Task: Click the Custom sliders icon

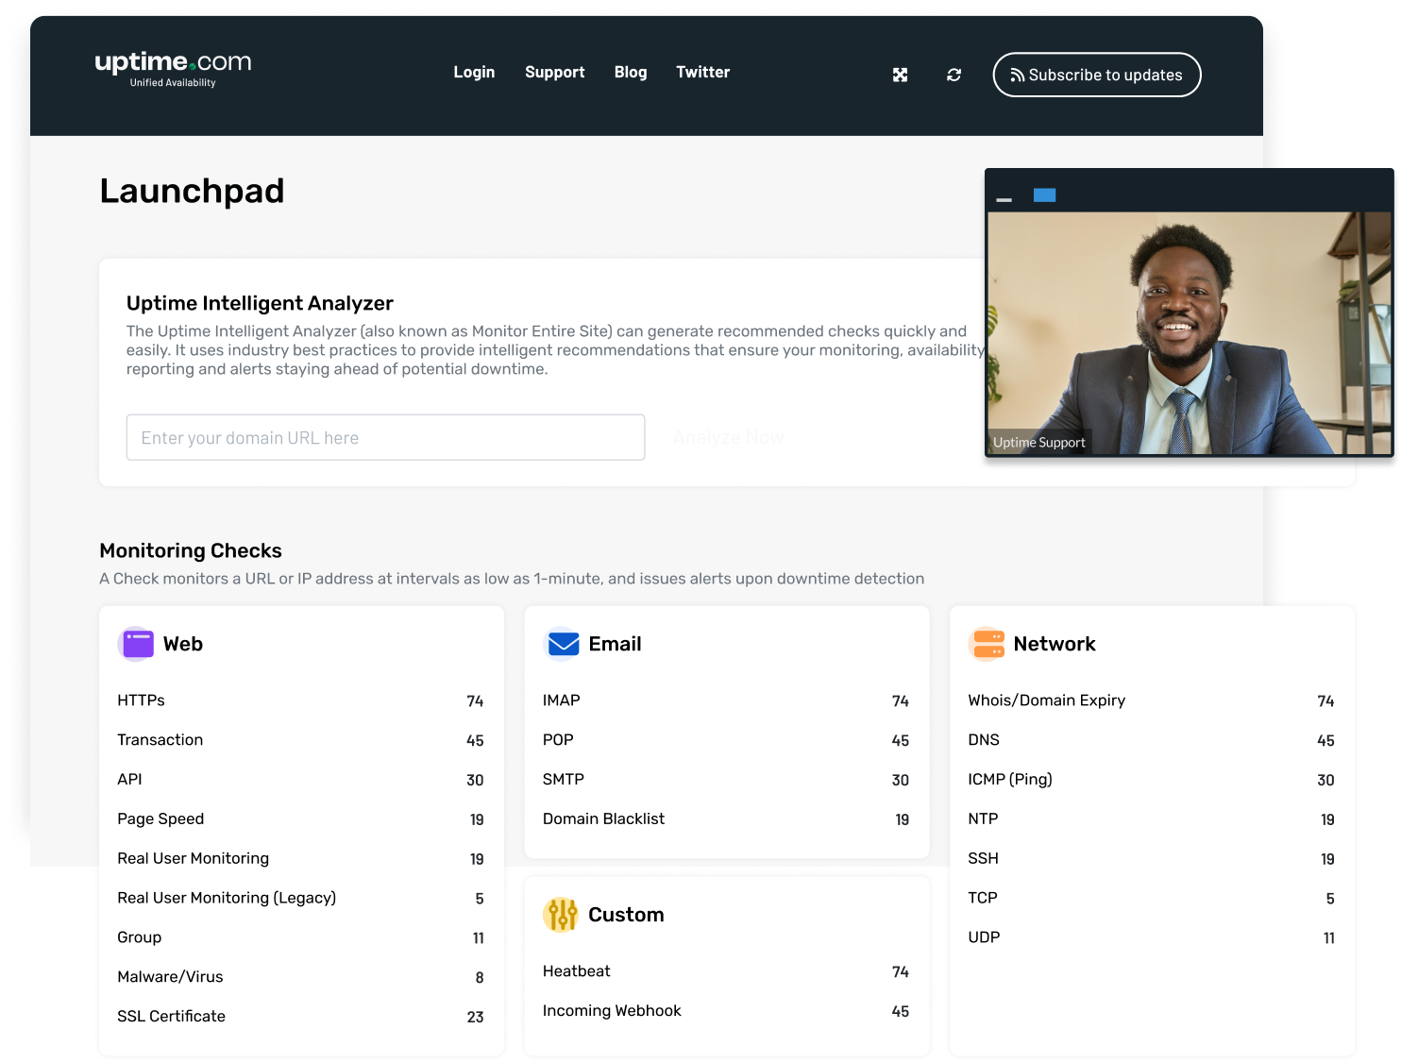Action: coord(561,915)
